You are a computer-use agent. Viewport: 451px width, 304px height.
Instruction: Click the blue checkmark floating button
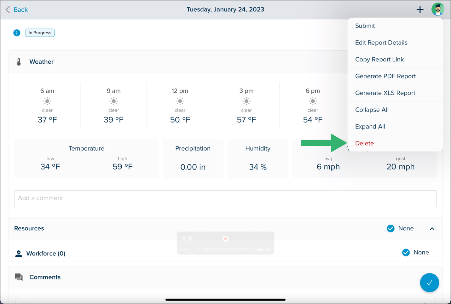[x=429, y=283]
